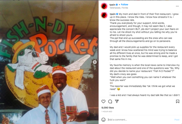Click the Fish-N-D Pocket restaurant photo
This screenshot has width=182, height=124.
(x=49, y=62)
